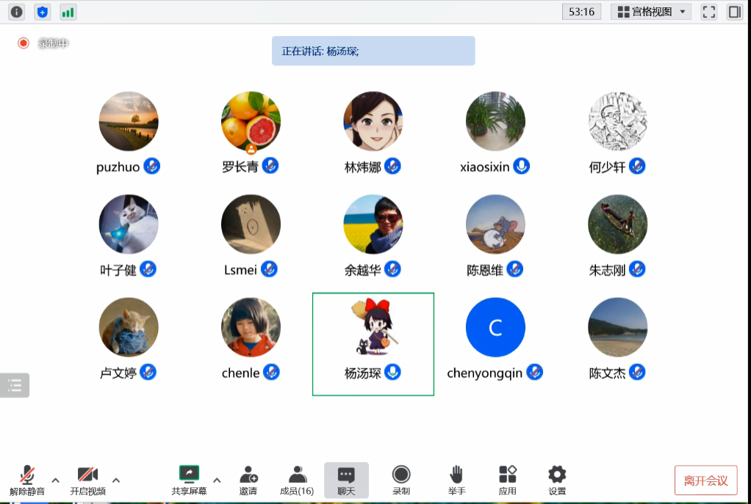The image size is (751, 504).
Task: Expand share options arrow beside 共享屏幕
Action: point(217,480)
